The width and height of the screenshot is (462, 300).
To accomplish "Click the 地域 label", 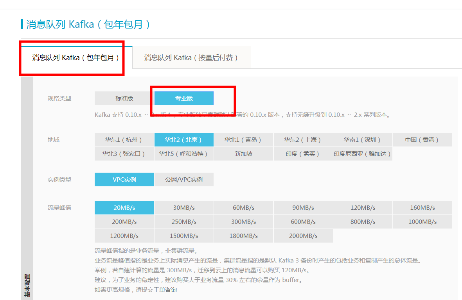I will click(x=54, y=140).
